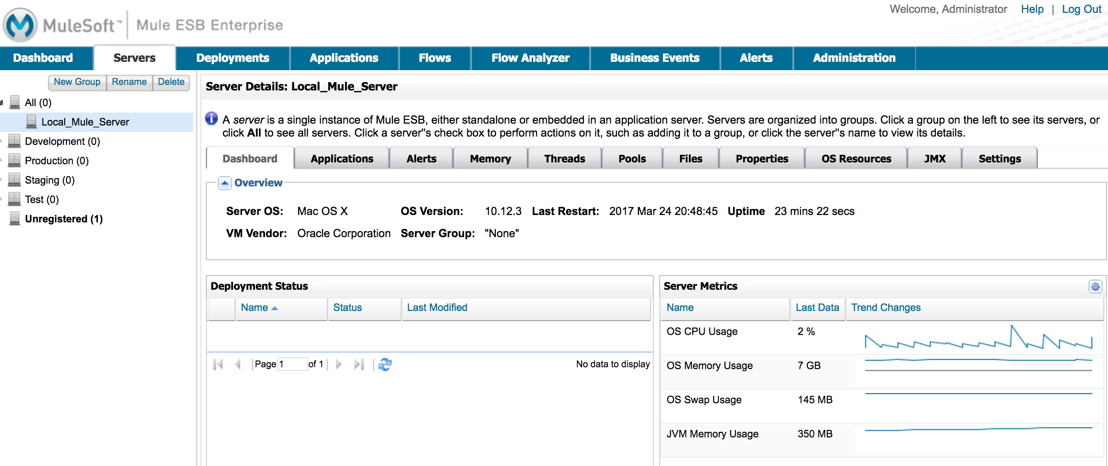The height and width of the screenshot is (466, 1108).
Task: Collapse the Overview section
Action: coord(224,183)
